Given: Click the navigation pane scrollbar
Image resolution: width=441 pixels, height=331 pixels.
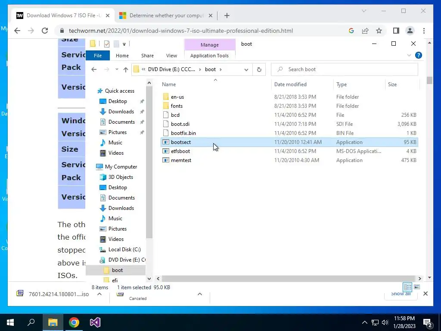Looking at the screenshot, I should click(x=149, y=162).
